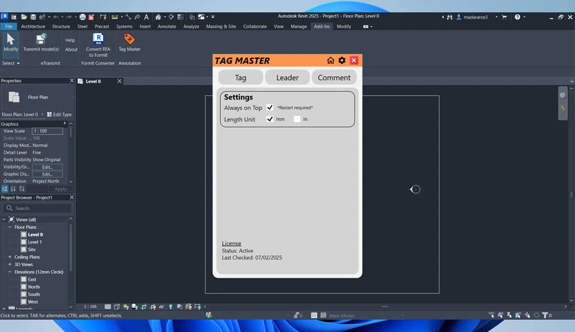Toggle Select Links icon in status bar

491,315
